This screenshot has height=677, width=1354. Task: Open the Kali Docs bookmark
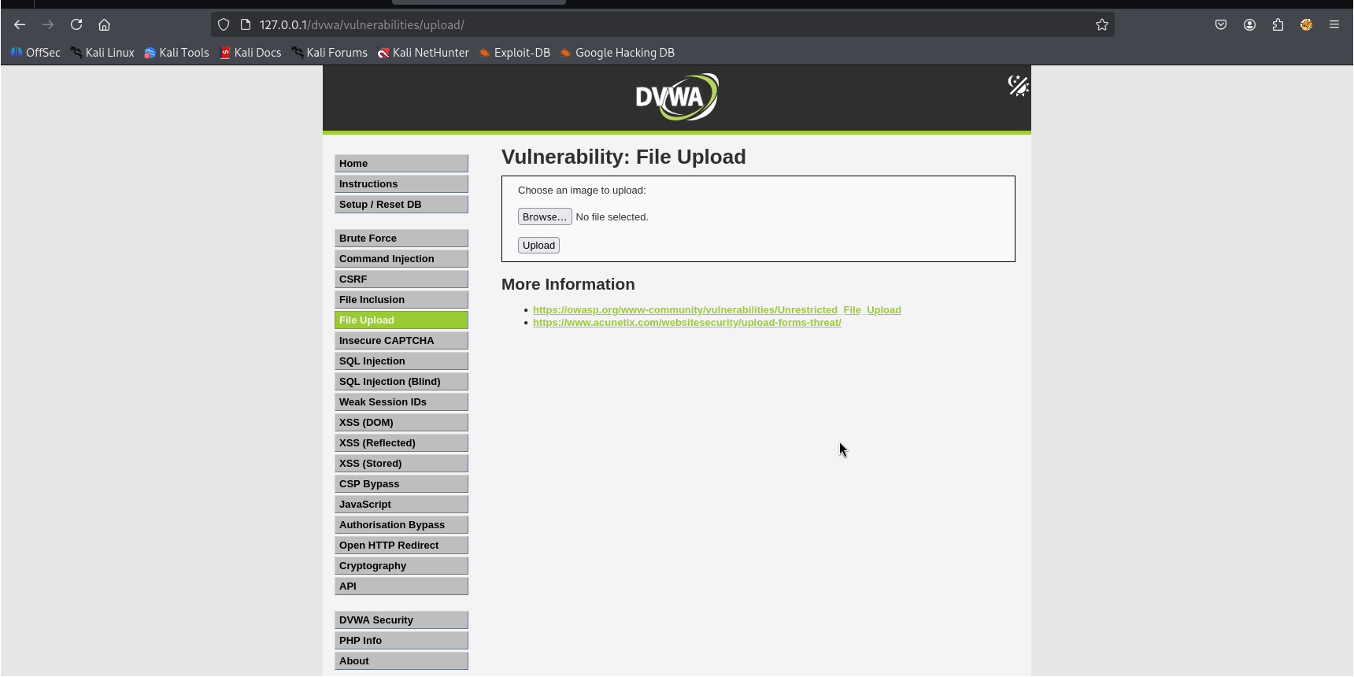[250, 53]
